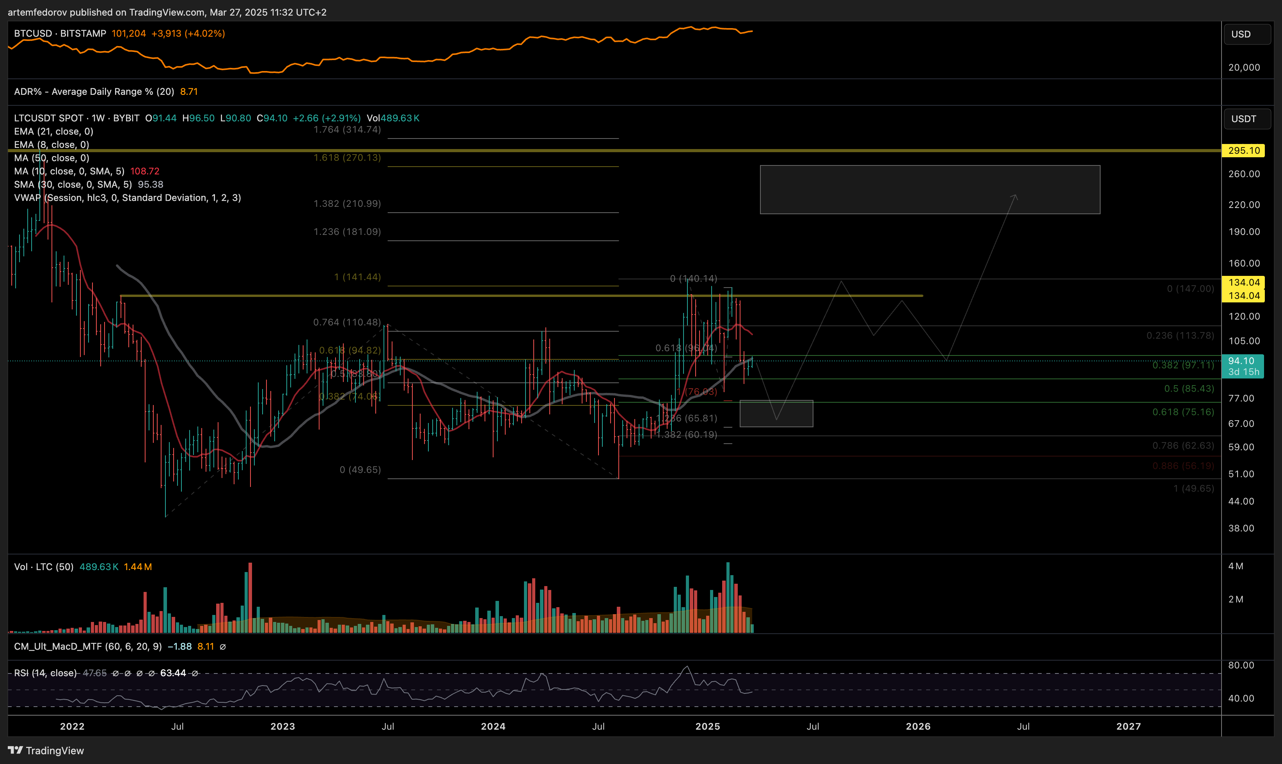
Task: Click the 2022 time axis label
Action: 72,727
